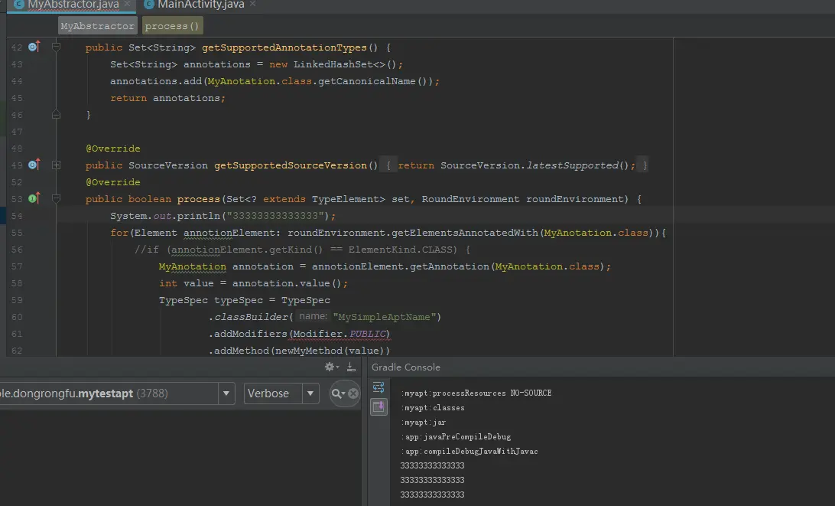Toggle soft-wrap icon in Gradle Console
Screen dimensions: 835x506
(379, 387)
